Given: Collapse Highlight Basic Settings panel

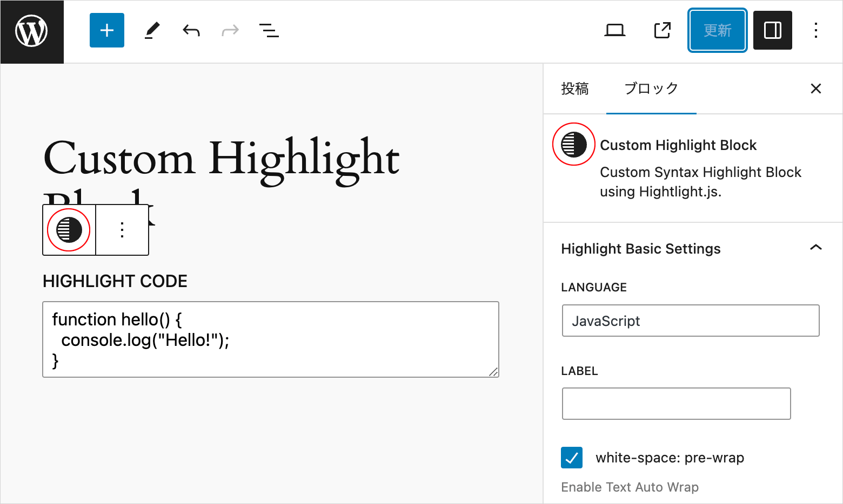Looking at the screenshot, I should [815, 248].
